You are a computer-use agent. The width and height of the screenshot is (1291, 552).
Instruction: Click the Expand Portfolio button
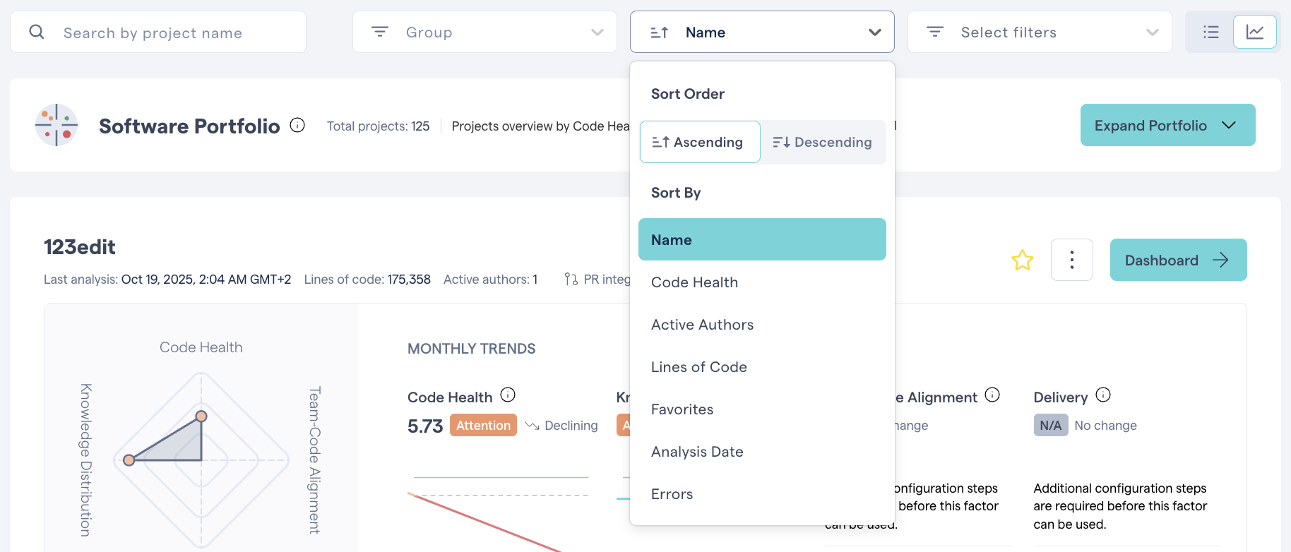[1167, 125]
